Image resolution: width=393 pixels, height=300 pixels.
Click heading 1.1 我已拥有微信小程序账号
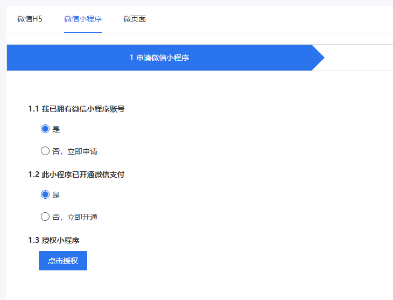pyautogui.click(x=76, y=109)
